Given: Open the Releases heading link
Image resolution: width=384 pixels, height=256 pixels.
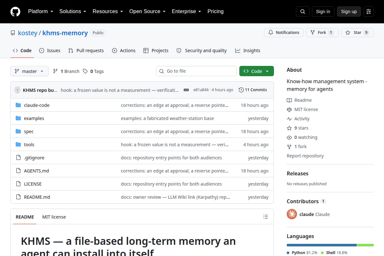Looking at the screenshot, I should 298,173.
